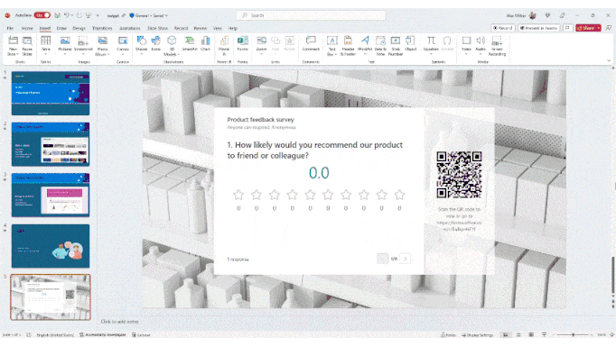The image size is (616, 346).
Task: Insert Pictures from the ribbon
Action: [x=65, y=45]
